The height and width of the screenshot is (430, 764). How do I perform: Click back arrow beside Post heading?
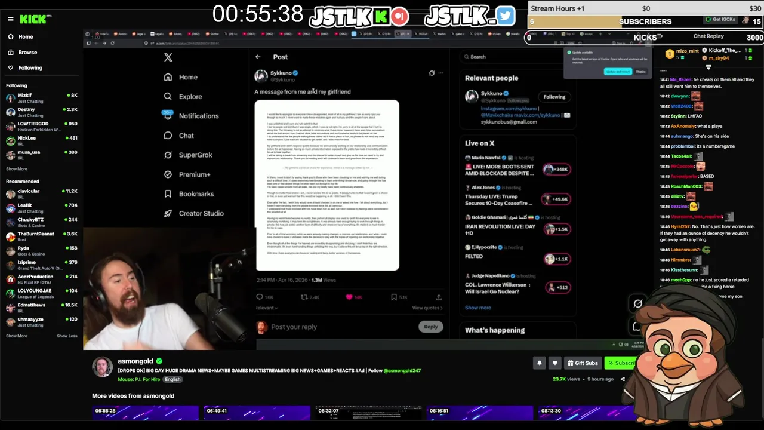pos(258,57)
